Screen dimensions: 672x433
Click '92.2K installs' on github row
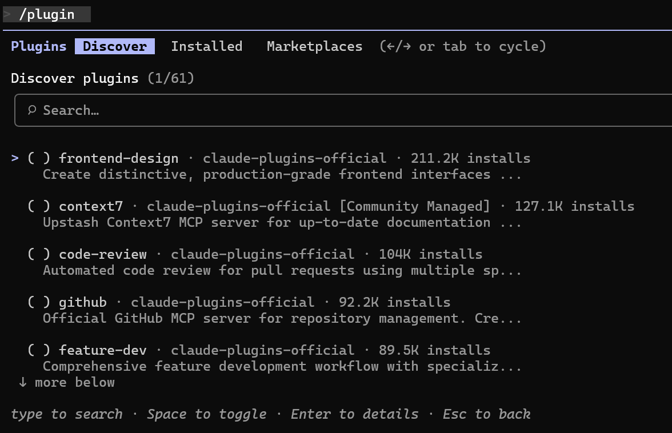(x=395, y=302)
